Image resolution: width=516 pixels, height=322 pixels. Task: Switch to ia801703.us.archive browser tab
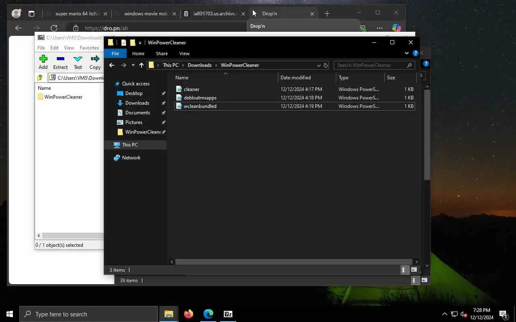215,14
